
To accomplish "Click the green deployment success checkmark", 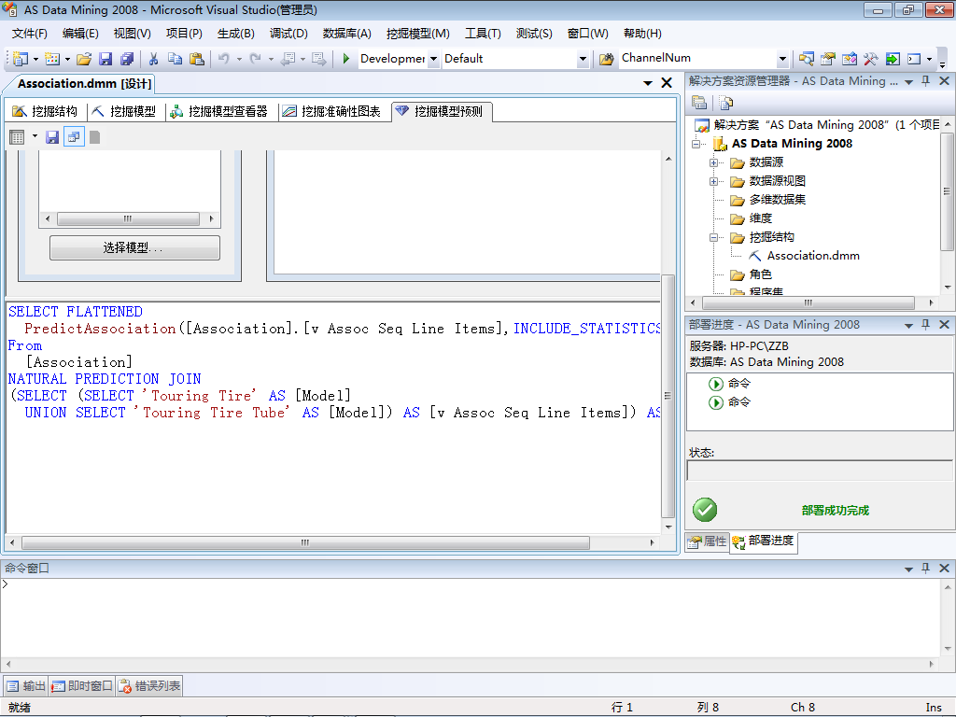I will click(705, 510).
